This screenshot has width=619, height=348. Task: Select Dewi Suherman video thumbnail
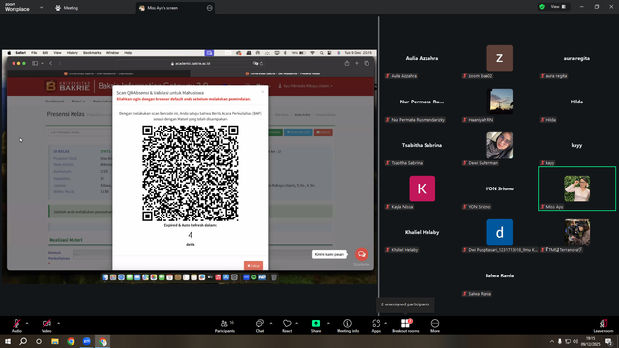[499, 145]
